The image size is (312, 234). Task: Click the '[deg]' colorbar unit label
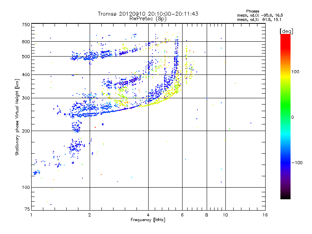(x=286, y=31)
